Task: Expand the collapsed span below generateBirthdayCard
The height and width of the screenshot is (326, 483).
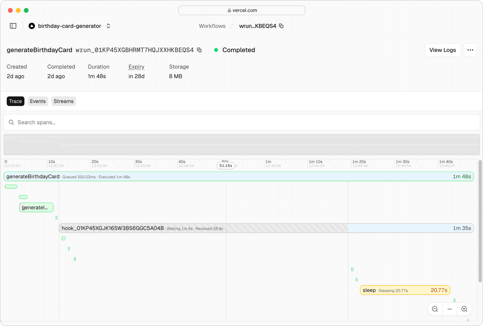Action: point(11,186)
